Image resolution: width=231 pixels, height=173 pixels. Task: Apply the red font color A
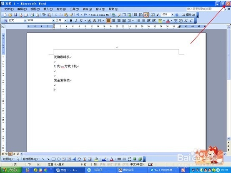[168, 21]
